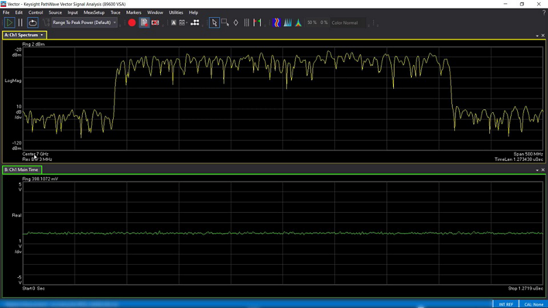Select the diamond marker tool
The width and height of the screenshot is (548, 308).
tap(236, 23)
